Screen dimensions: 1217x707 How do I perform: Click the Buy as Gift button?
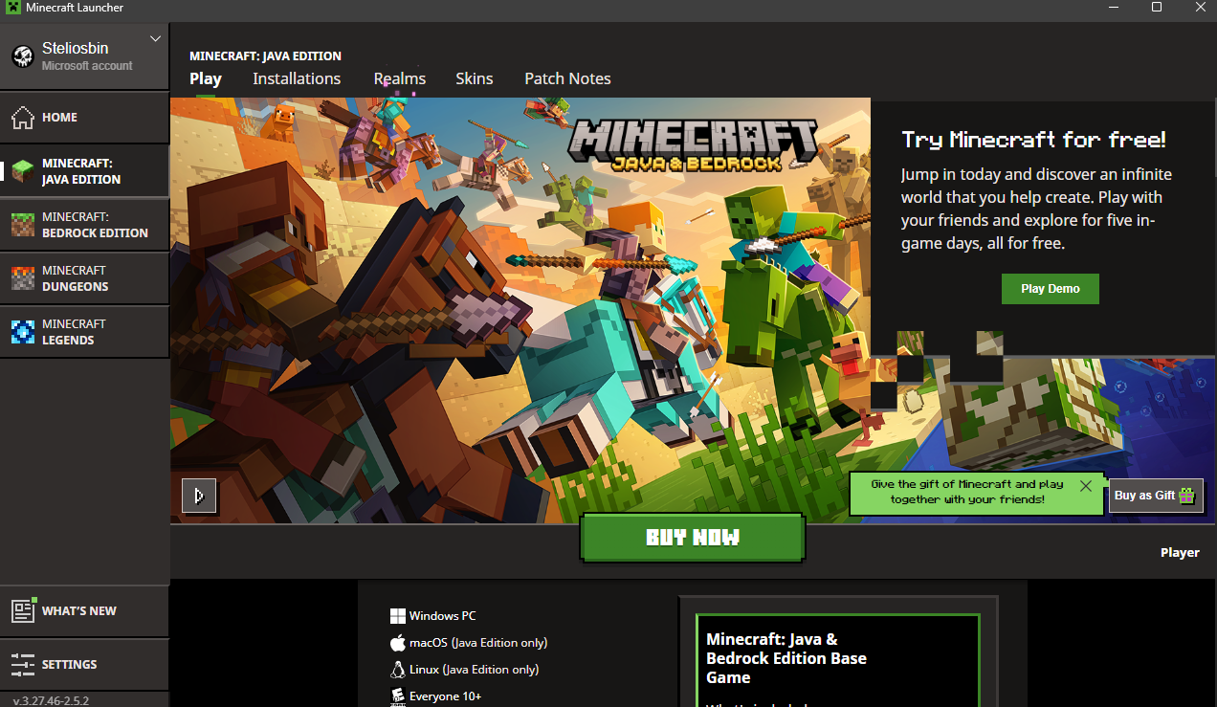pos(1156,496)
